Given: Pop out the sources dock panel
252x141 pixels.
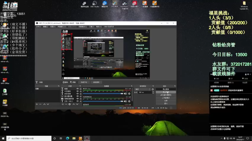Looking at the screenshot, I should click(80, 86).
